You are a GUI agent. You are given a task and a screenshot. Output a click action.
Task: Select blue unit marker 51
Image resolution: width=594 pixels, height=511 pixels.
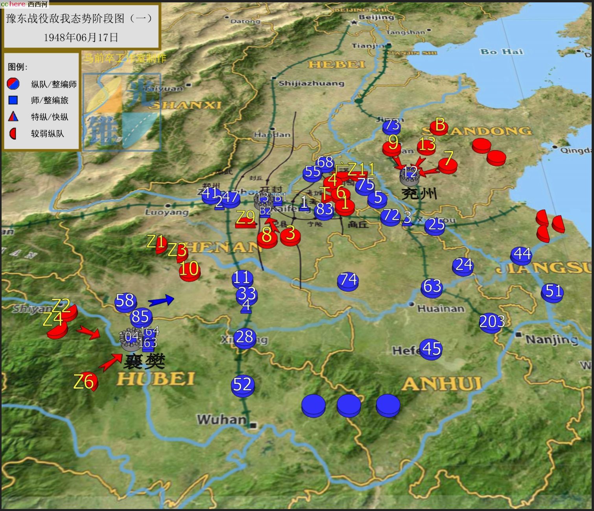pos(552,292)
